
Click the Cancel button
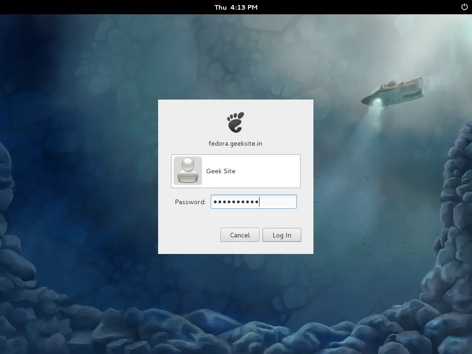[x=240, y=235]
